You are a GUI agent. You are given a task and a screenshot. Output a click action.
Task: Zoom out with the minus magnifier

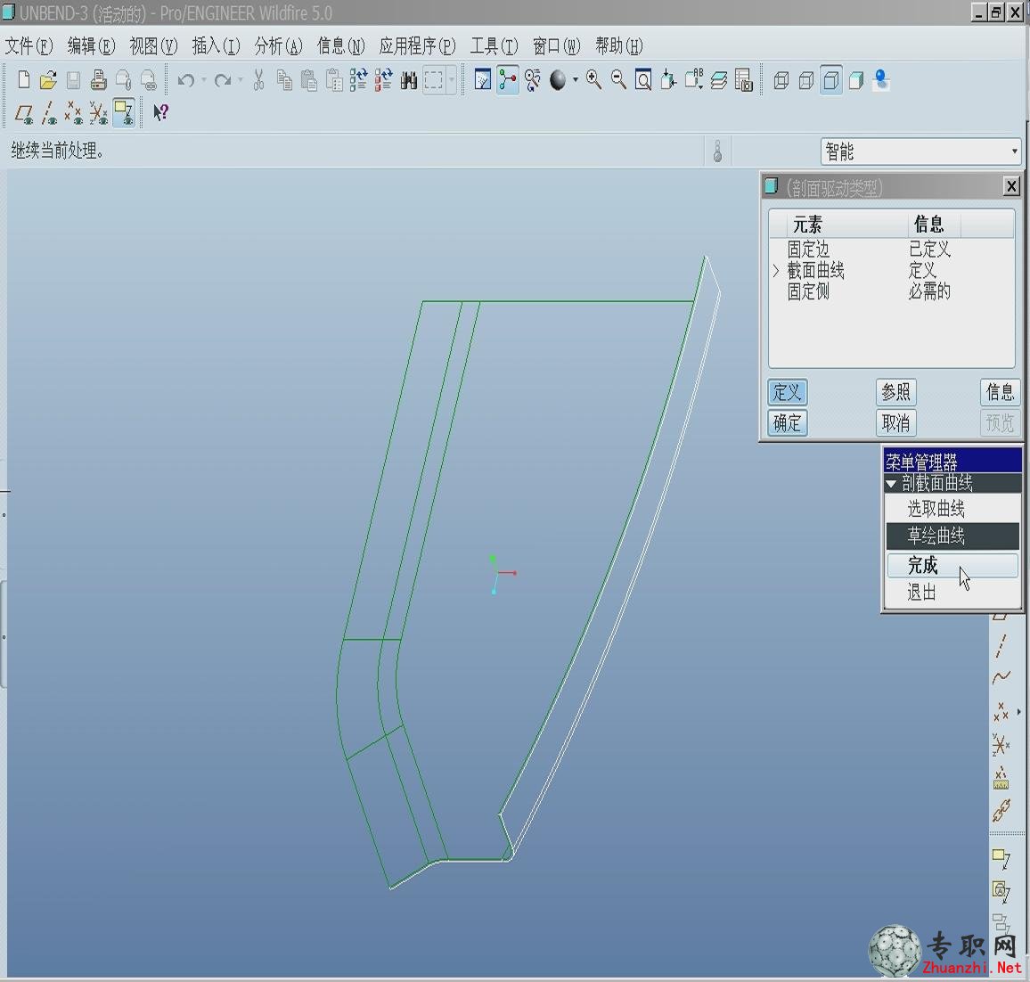click(x=618, y=80)
